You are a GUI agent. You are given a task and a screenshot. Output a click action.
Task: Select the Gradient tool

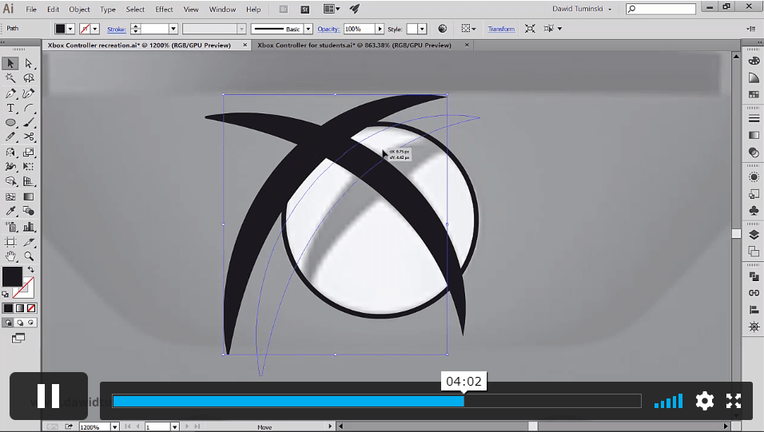point(28,196)
